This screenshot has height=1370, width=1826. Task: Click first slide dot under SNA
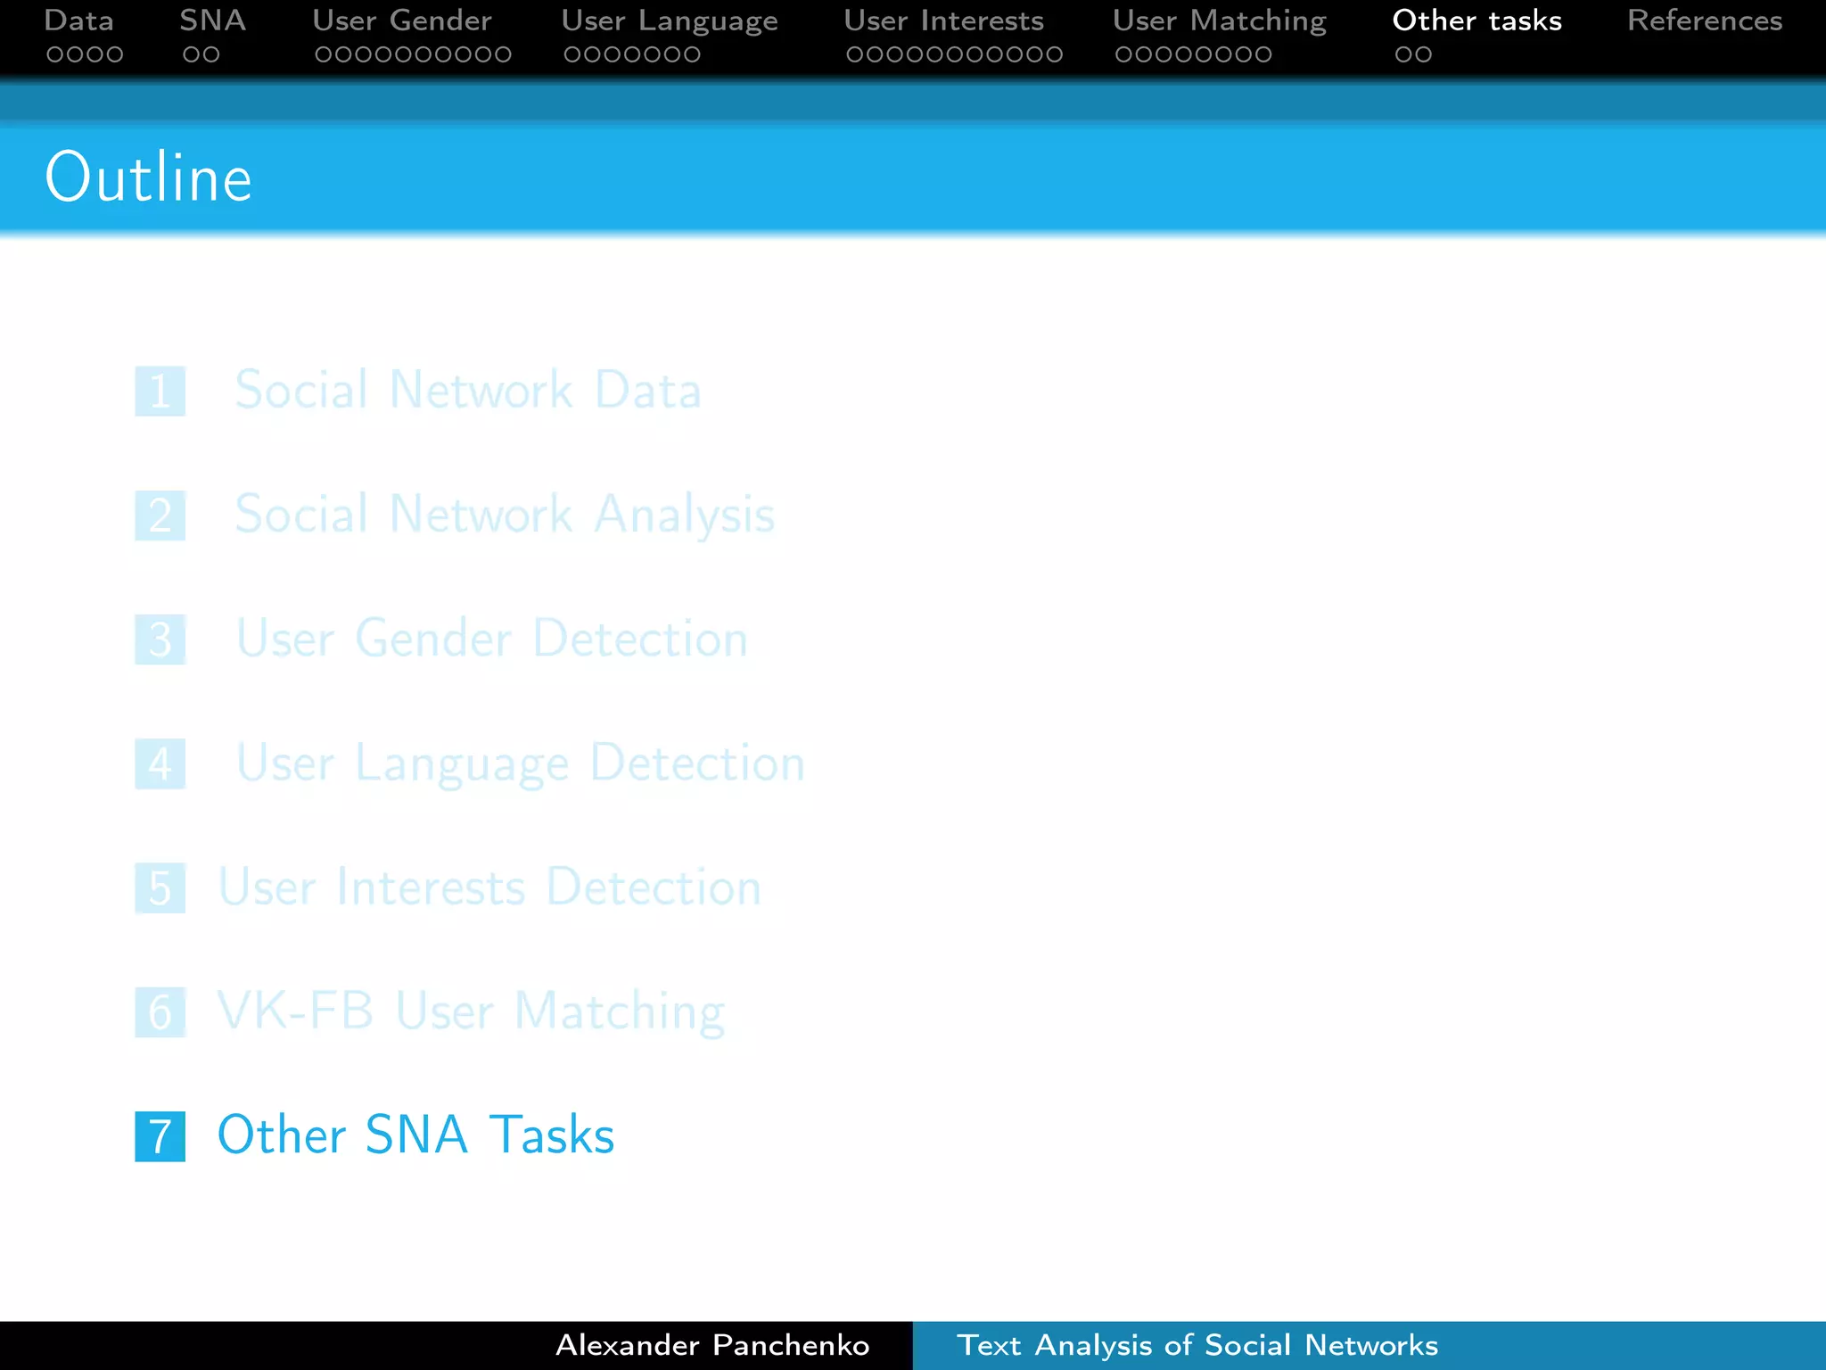pos(191,54)
